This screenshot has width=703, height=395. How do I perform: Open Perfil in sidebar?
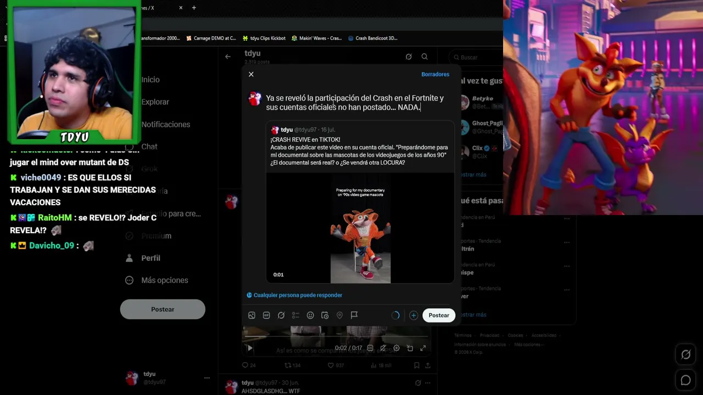[x=143, y=258]
